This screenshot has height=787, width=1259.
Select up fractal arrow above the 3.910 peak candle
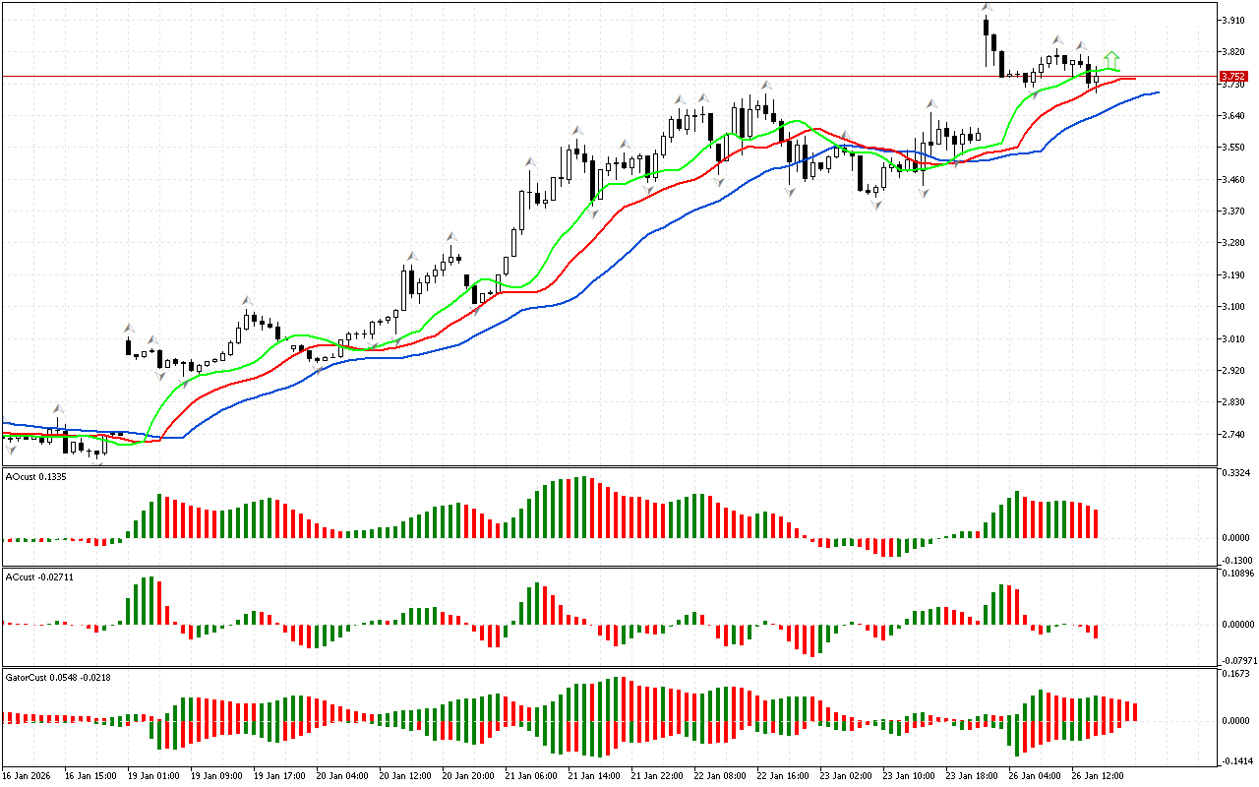pyautogui.click(x=986, y=8)
